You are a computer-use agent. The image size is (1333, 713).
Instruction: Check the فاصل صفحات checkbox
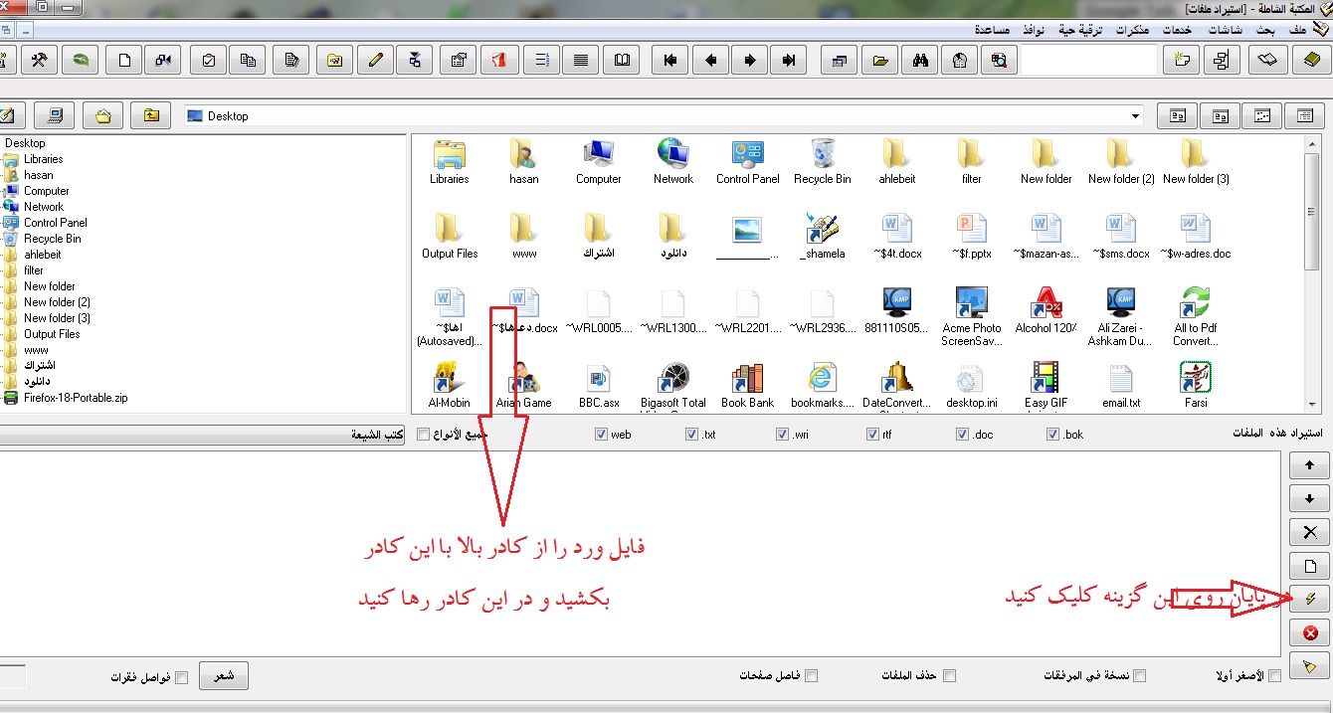click(x=812, y=676)
